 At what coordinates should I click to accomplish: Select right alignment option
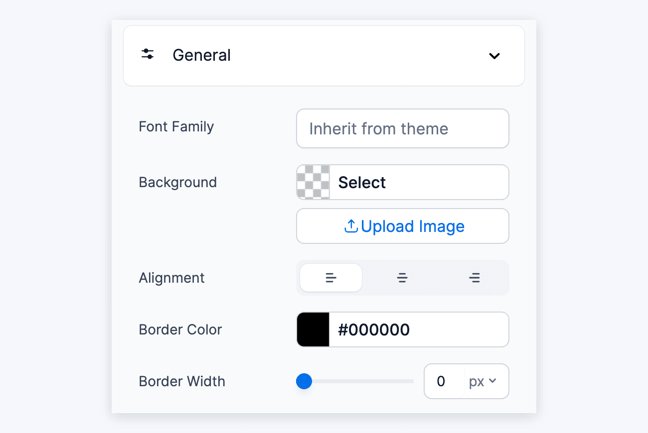click(x=475, y=278)
